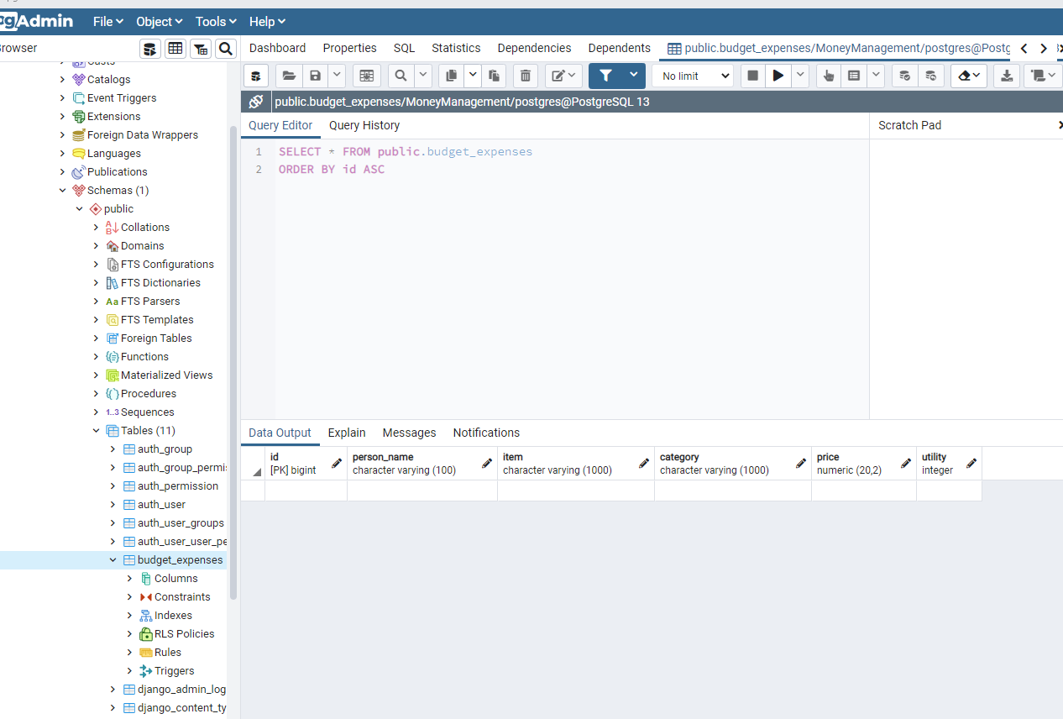The height and width of the screenshot is (719, 1063).
Task: Select the Triggers node in the tree
Action: (174, 671)
